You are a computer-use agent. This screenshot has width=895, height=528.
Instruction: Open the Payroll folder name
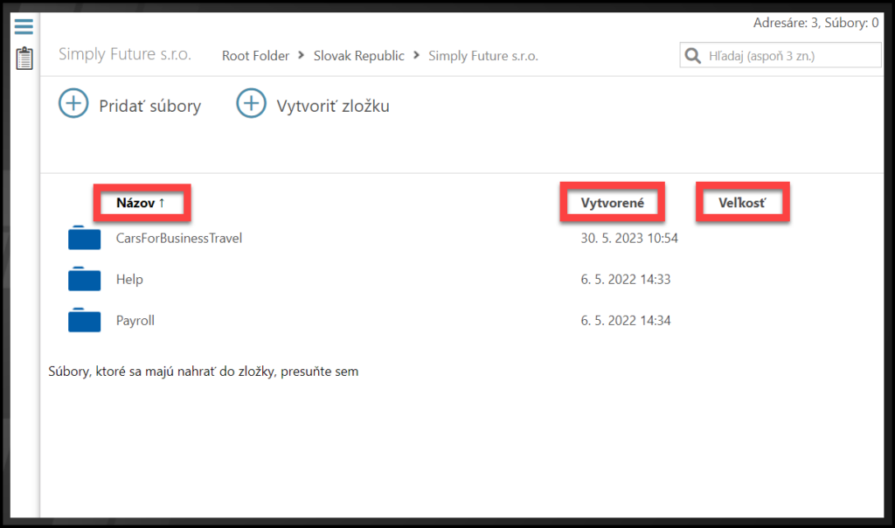click(x=135, y=321)
